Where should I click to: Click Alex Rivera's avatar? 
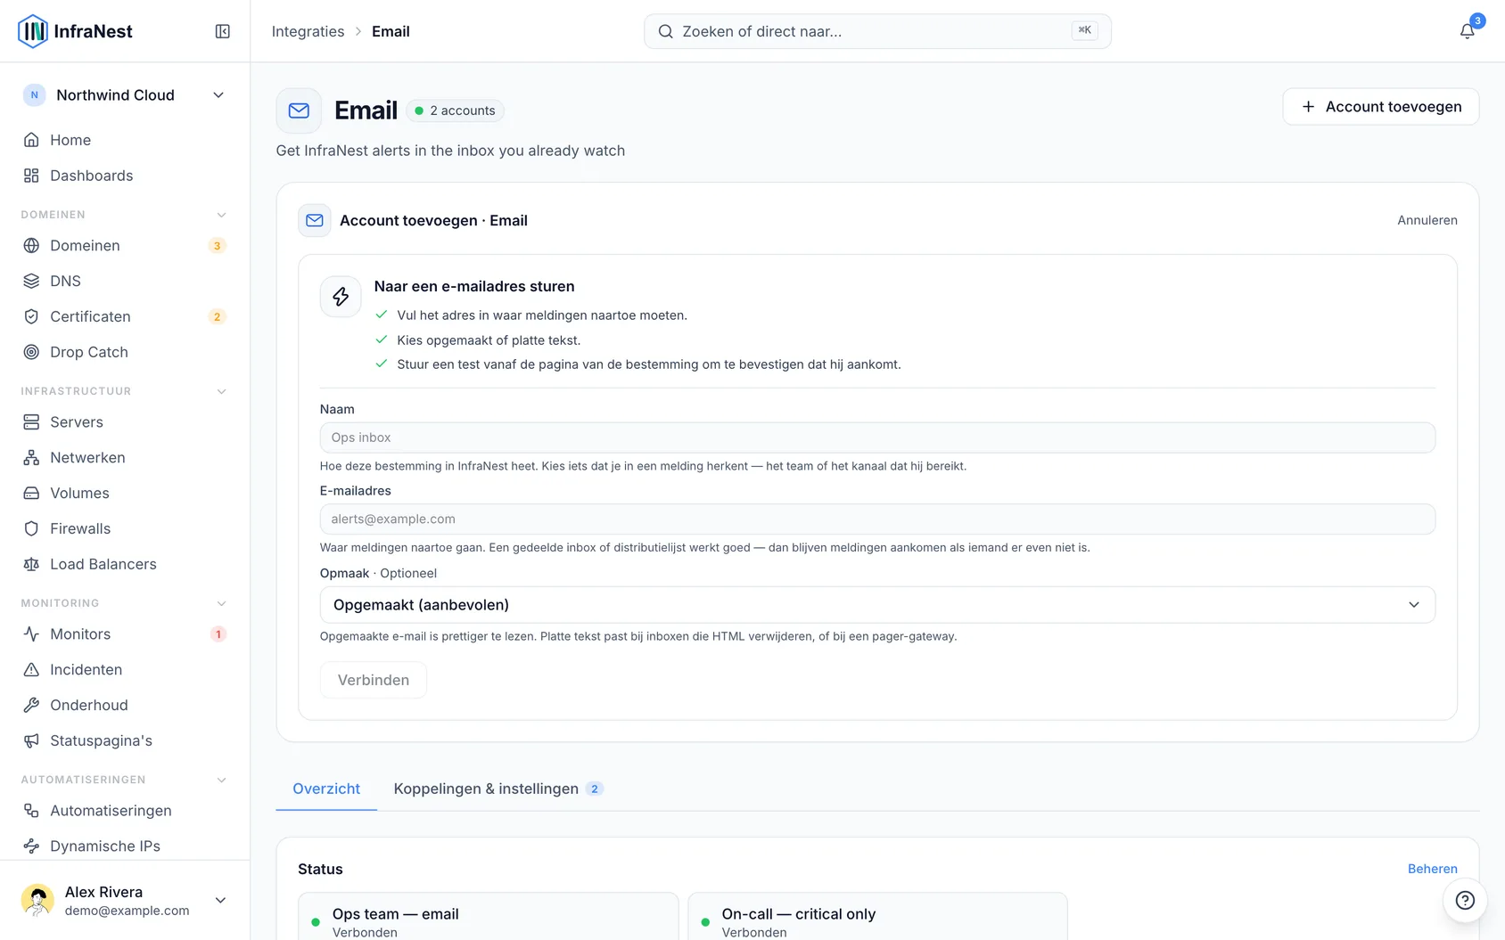pos(37,900)
